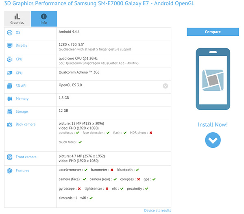Click the gyroscope red cross mark
Image resolution: width=244 pixels, height=214 pixels.
(79, 189)
